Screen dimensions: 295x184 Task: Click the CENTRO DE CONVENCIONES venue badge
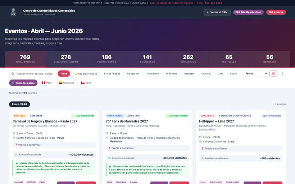click(x=235, y=116)
